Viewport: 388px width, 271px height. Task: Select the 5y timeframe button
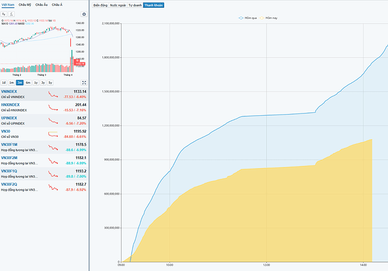(50, 82)
